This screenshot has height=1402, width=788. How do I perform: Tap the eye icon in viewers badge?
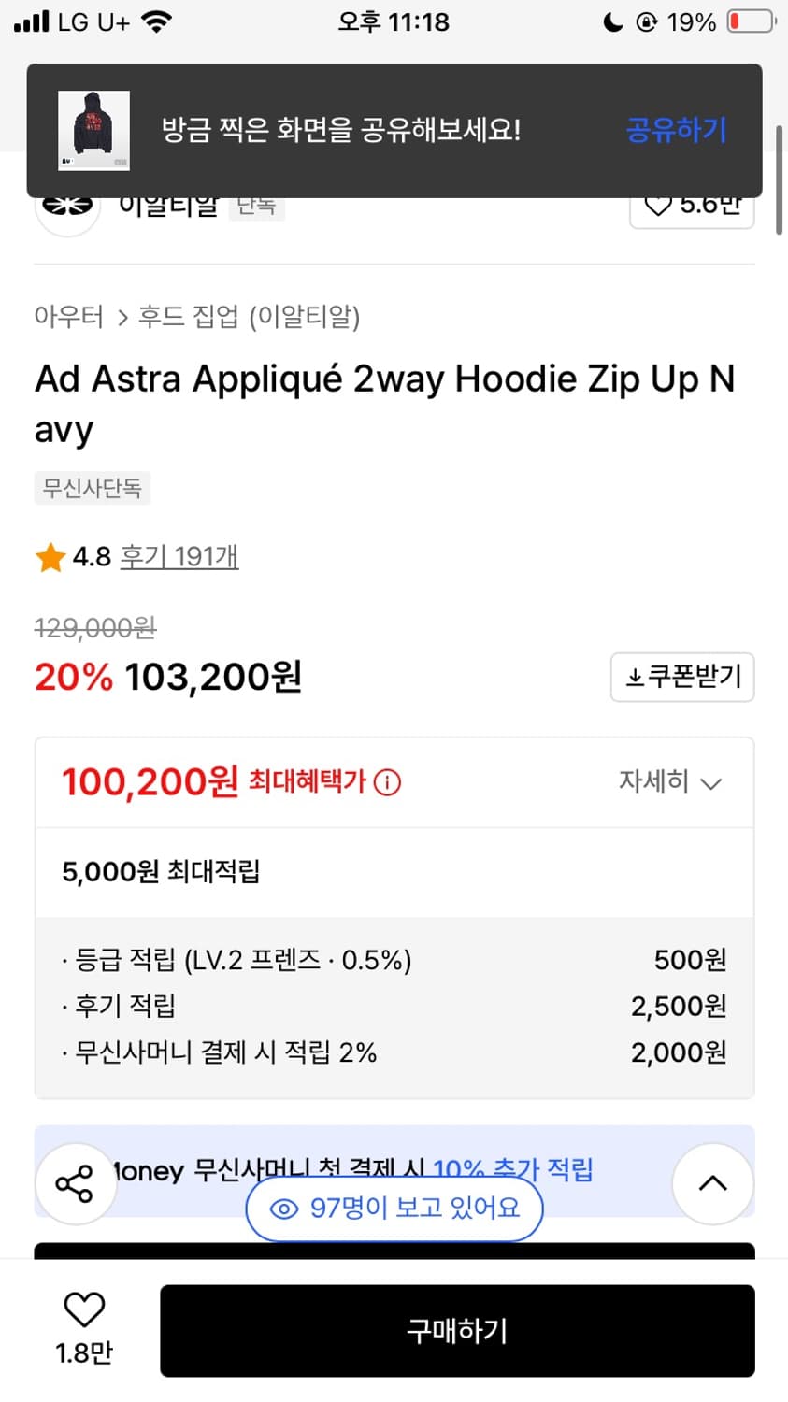[x=283, y=1209]
